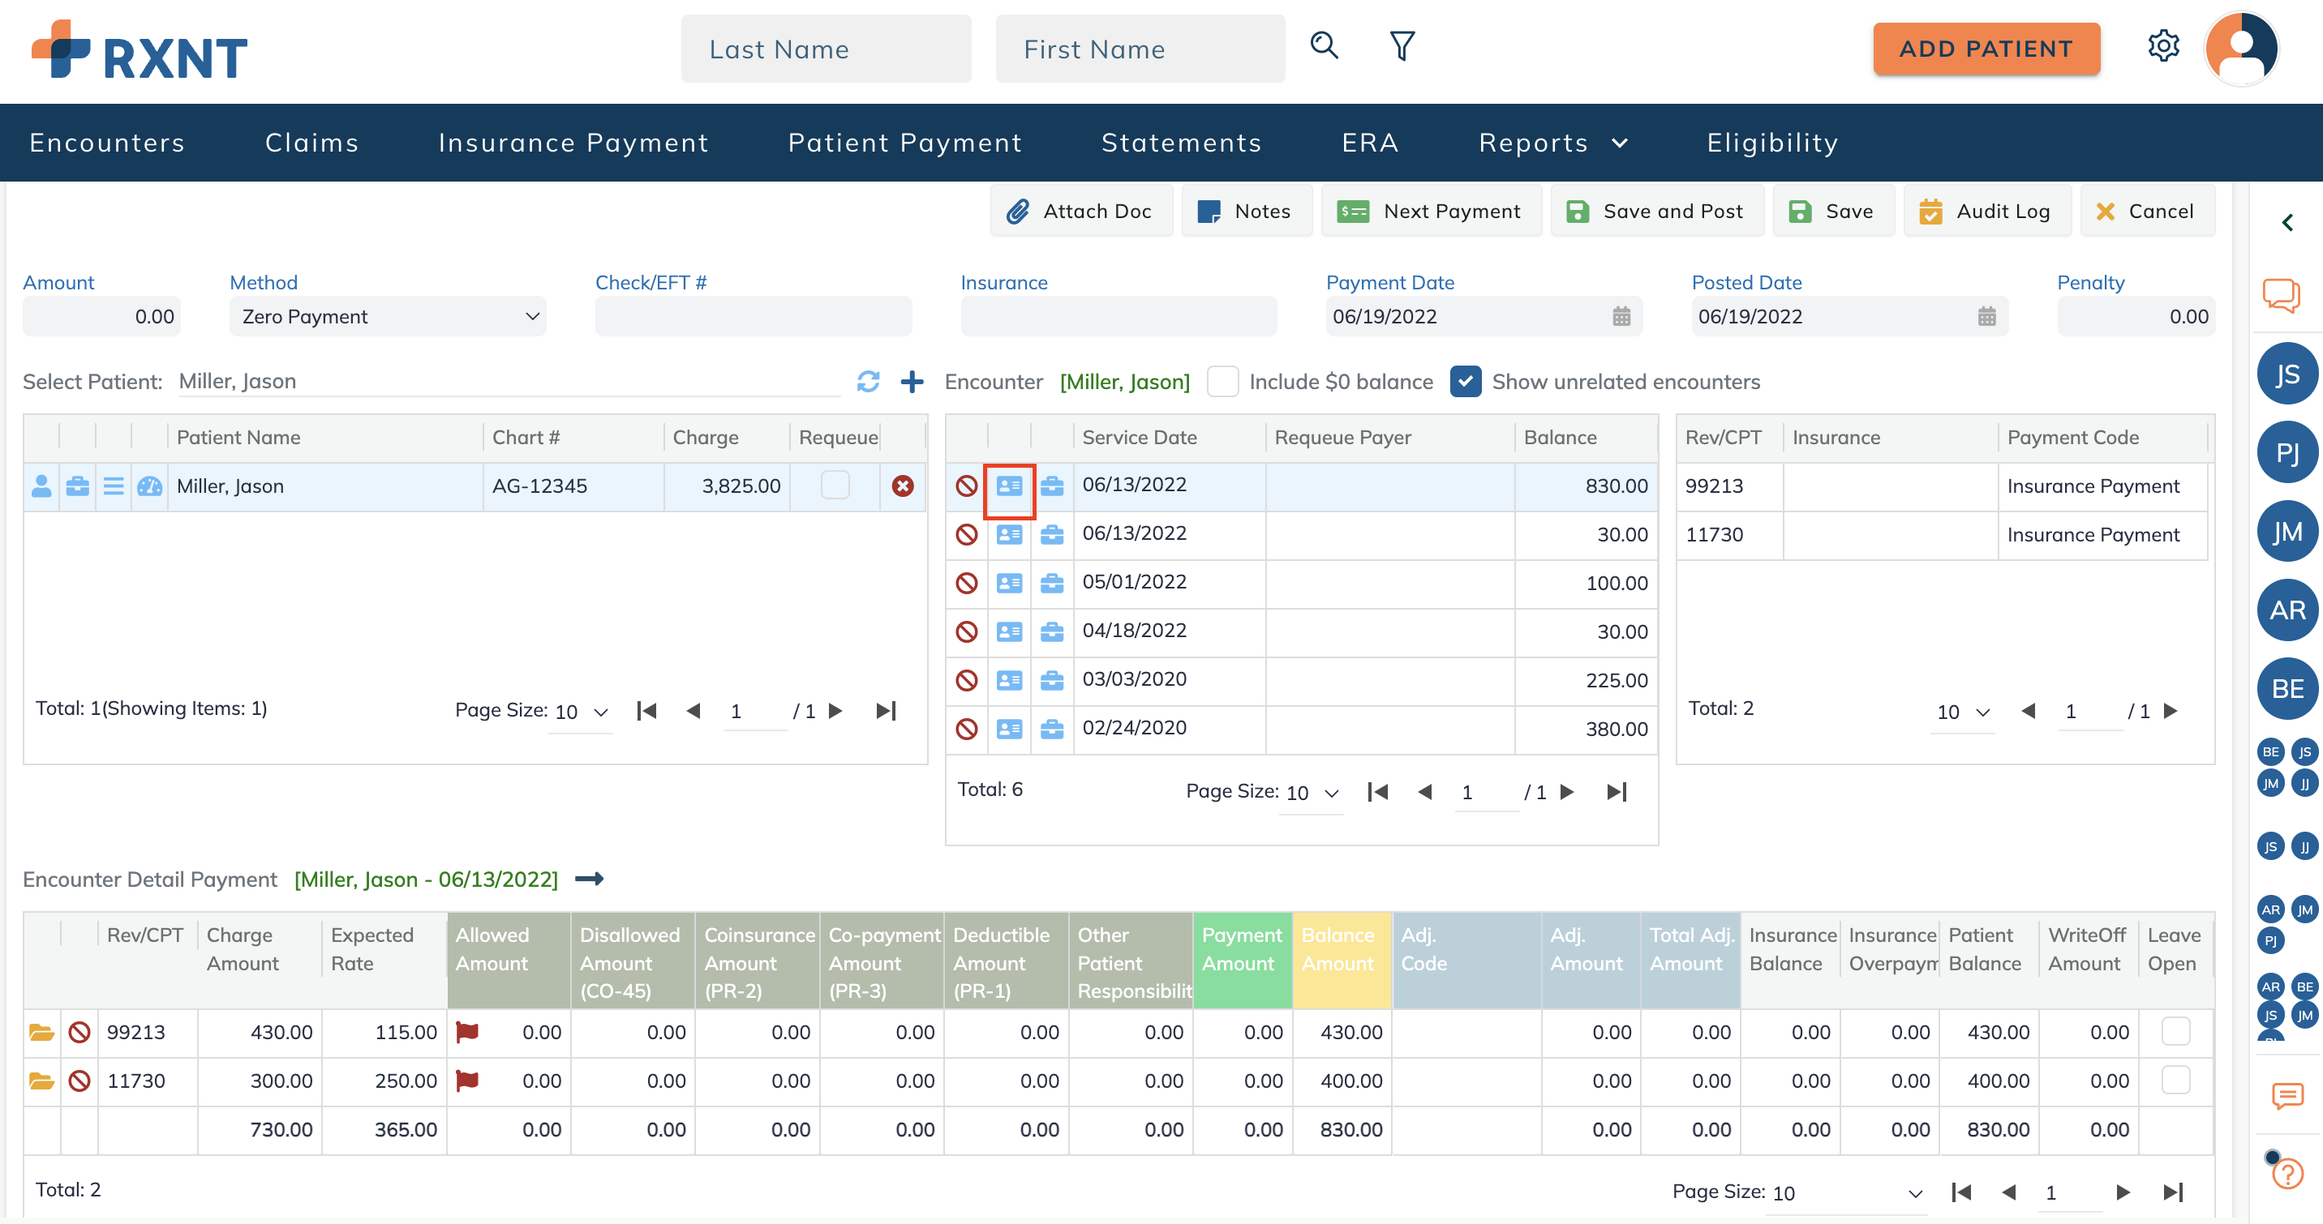2323x1224 pixels.
Task: Remove Miller, Jason with red X icon
Action: coord(902,486)
